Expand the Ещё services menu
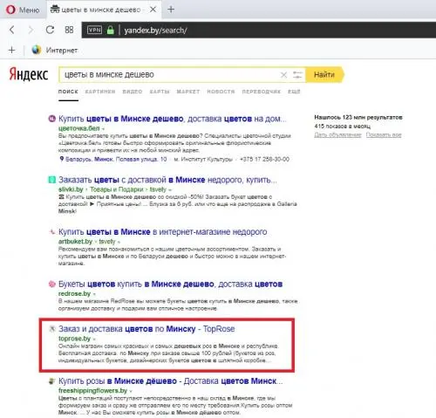 click(294, 92)
